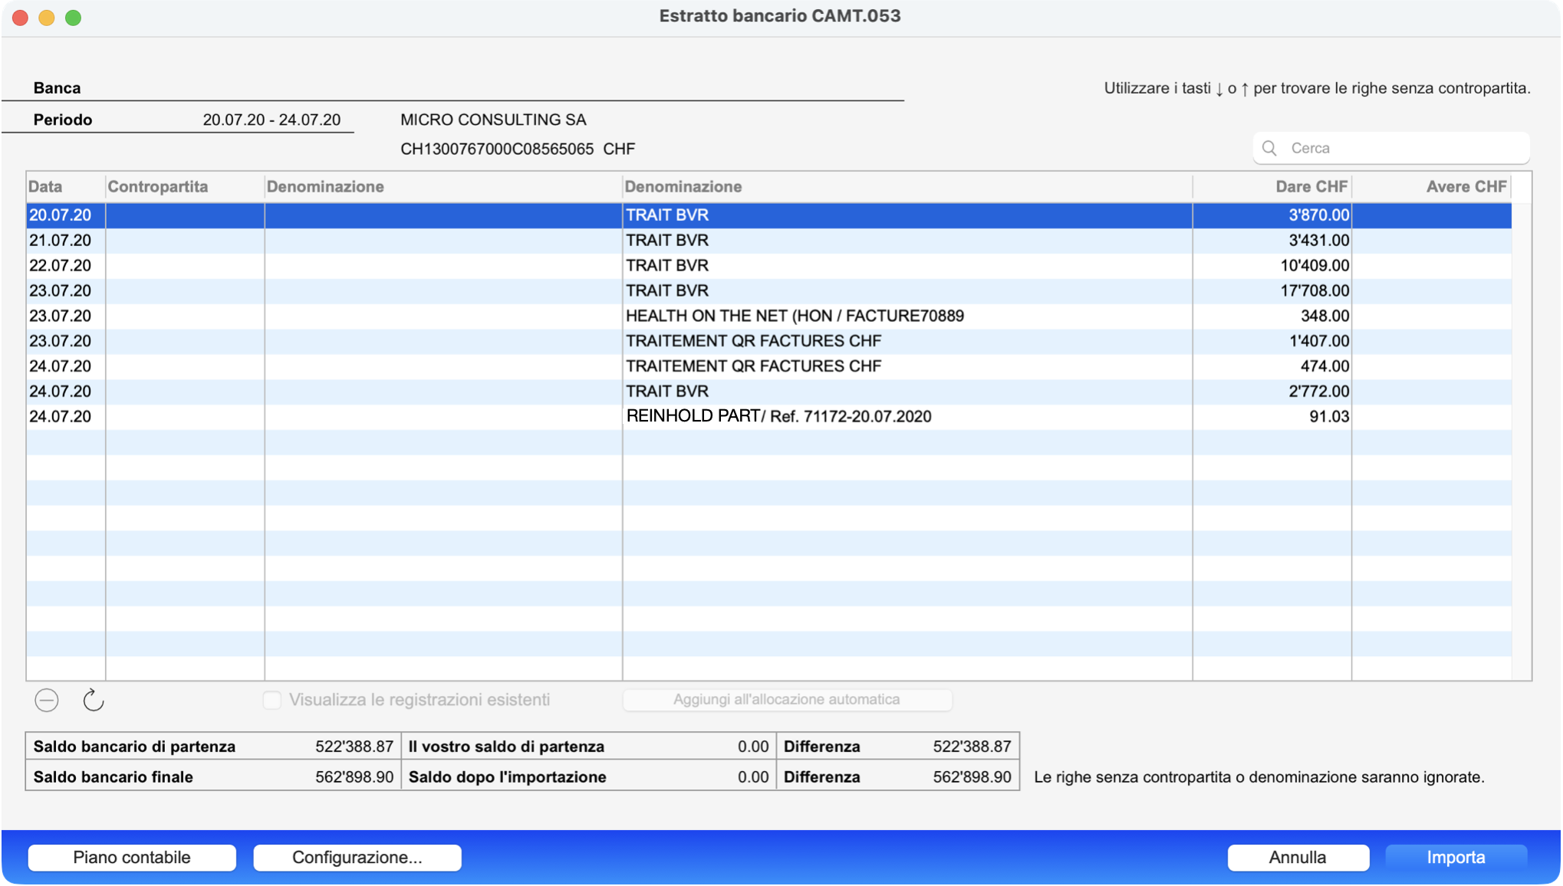1563x886 pixels.
Task: Select the REINHOLD PART transaction row
Action: 778,417
